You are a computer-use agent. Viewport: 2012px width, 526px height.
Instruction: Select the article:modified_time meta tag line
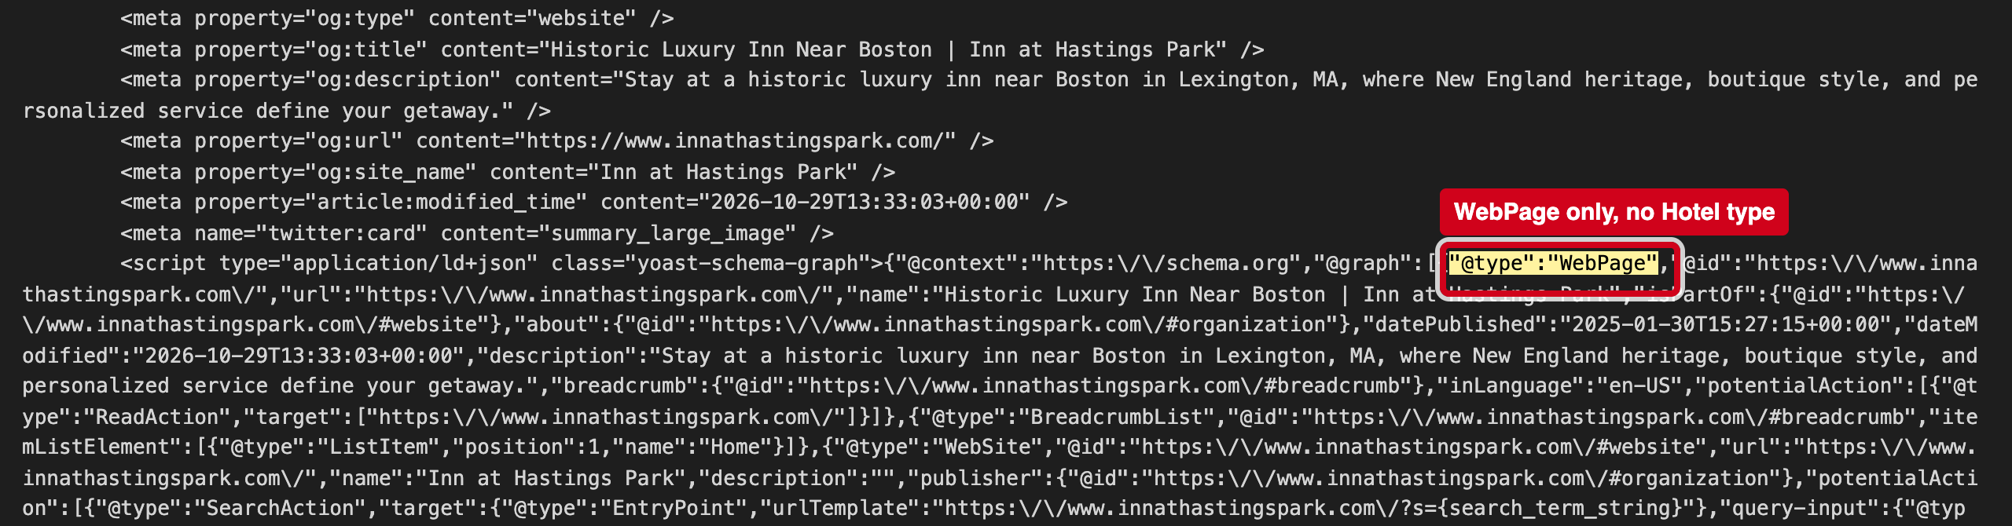[x=594, y=202]
